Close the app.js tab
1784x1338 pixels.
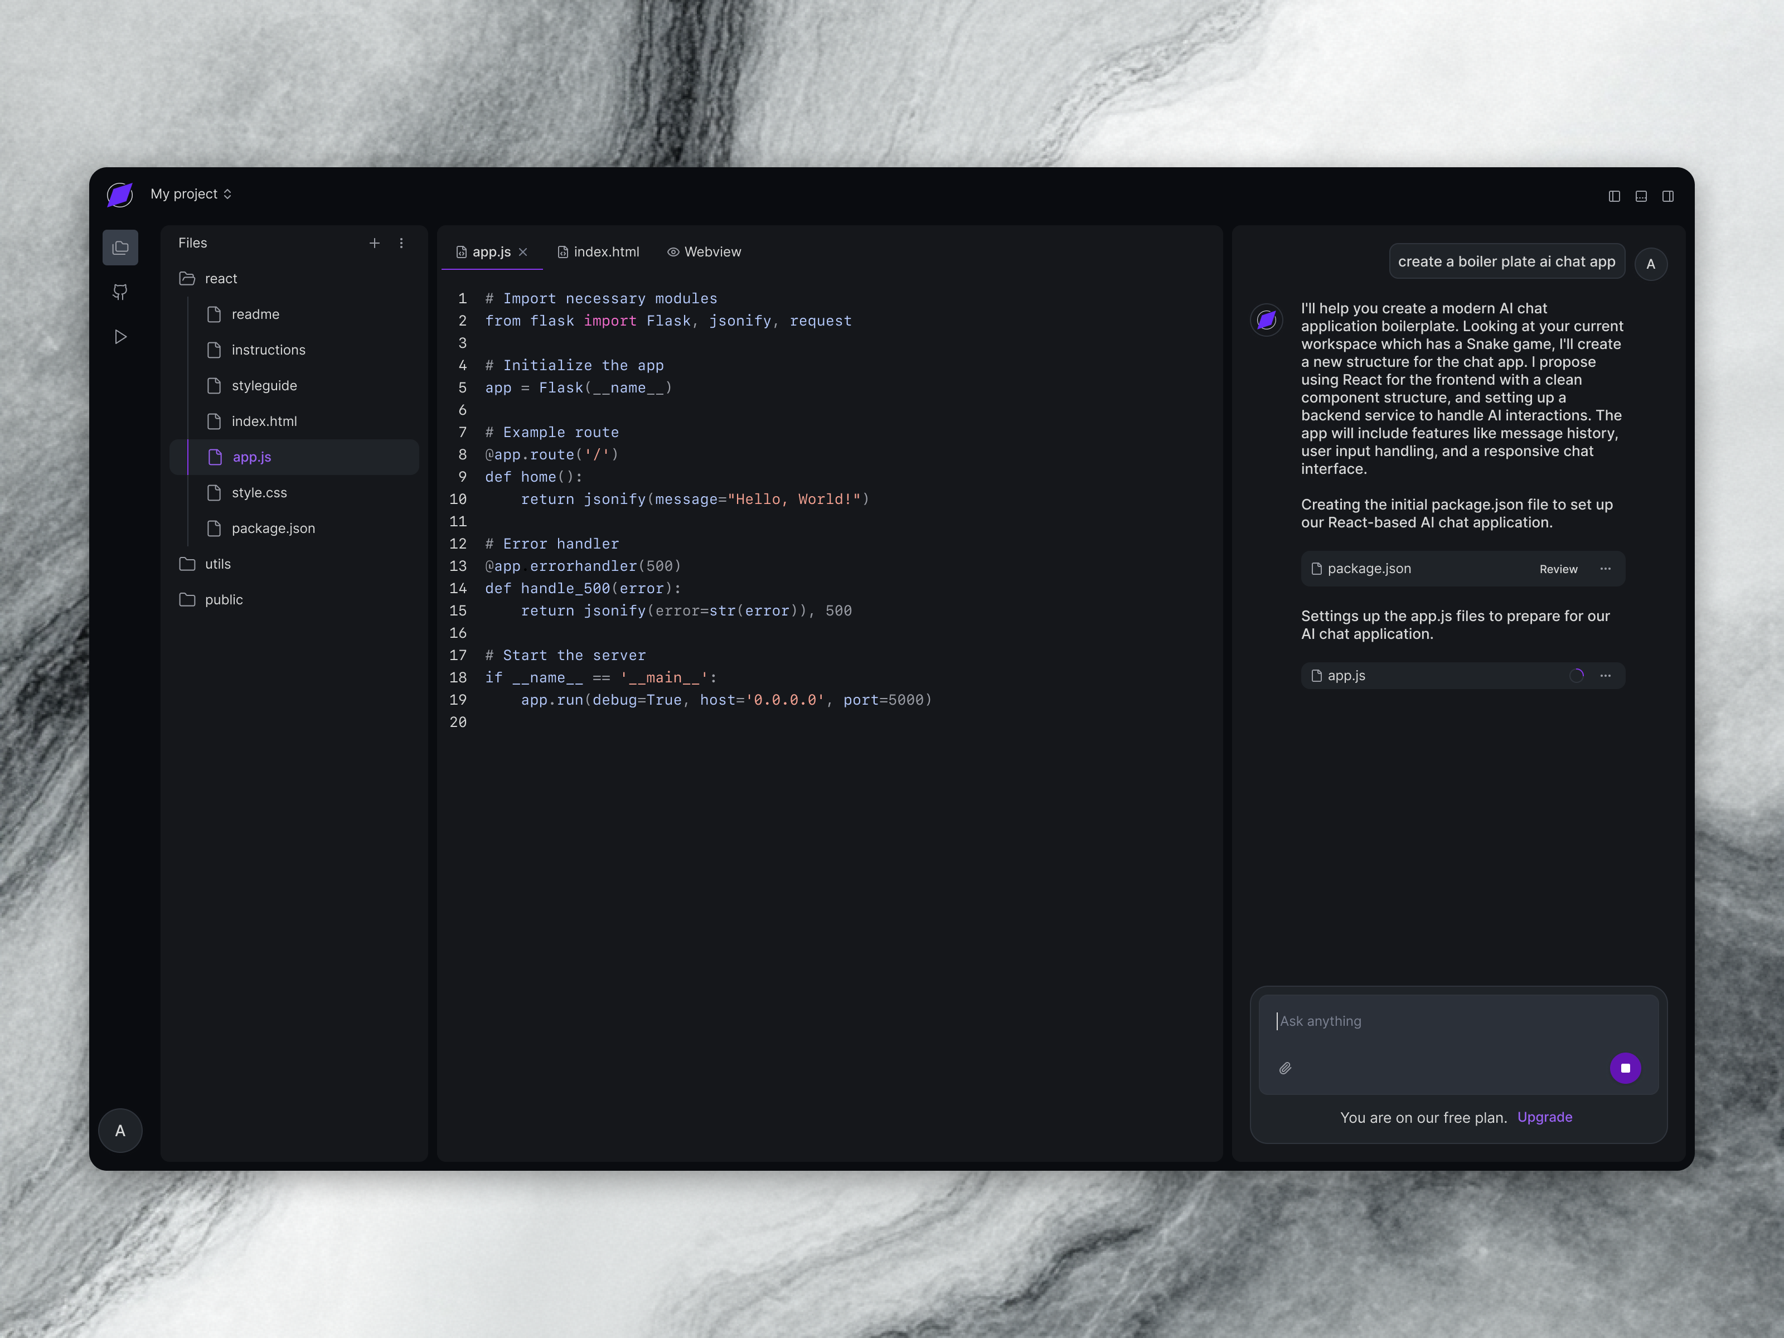(x=522, y=251)
